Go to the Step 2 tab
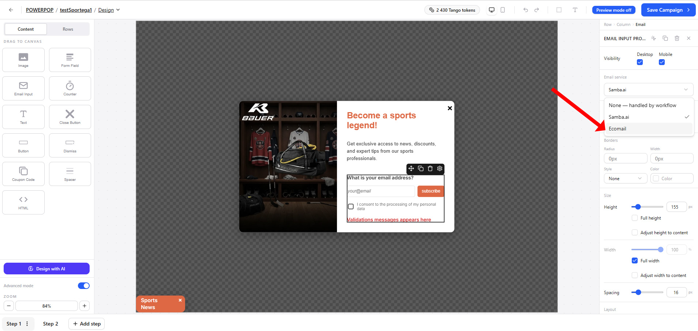The width and height of the screenshot is (698, 331). pyautogui.click(x=50, y=324)
